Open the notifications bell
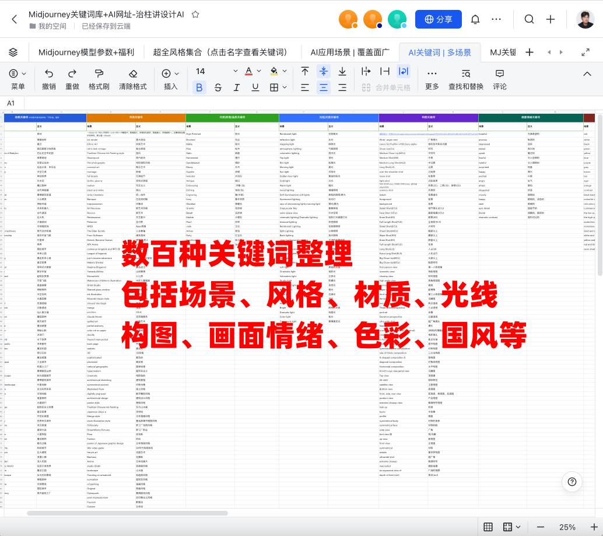Viewport: 603px width, 536px height. 475,19
